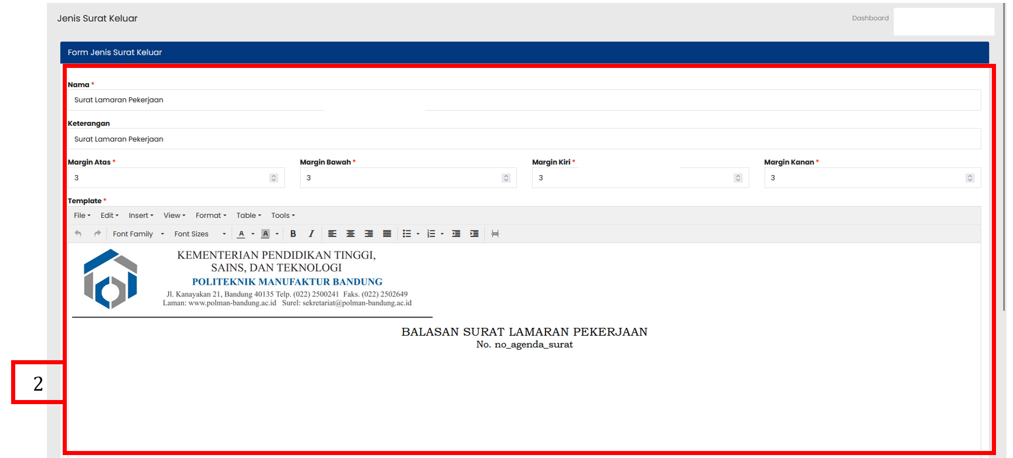Increase indent of the paragraph
The height and width of the screenshot is (458, 1013).
point(474,234)
